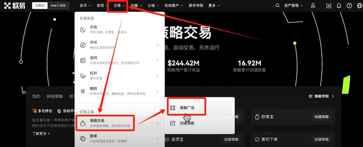Screen dimensions: 363x147
Task: Select 闪兑 in the trade menu
Action: coord(119,30)
